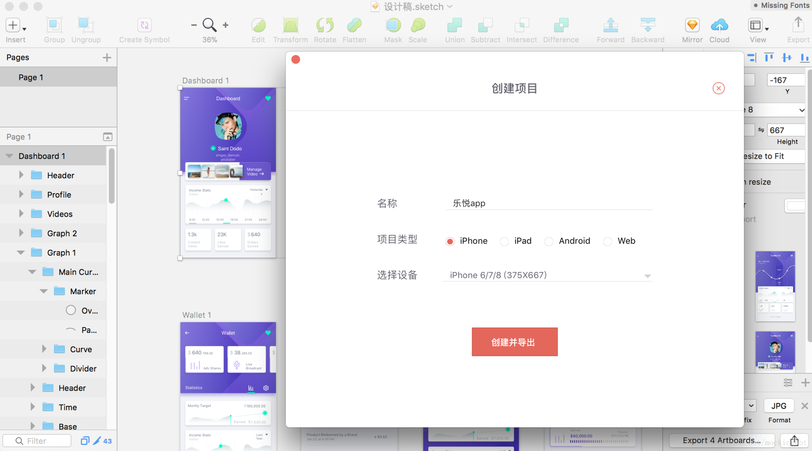Collapse the Dashboard 1 artboard tree
This screenshot has height=451, width=812.
(x=9, y=156)
